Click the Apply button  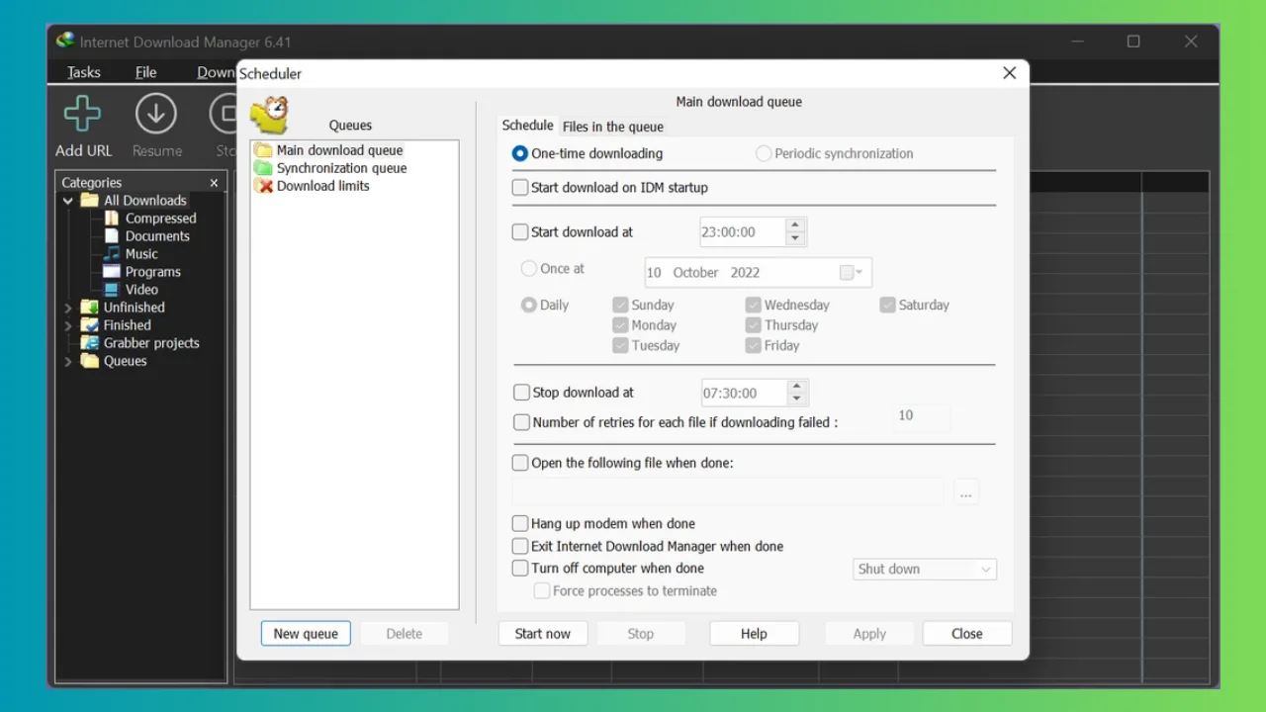(x=870, y=634)
